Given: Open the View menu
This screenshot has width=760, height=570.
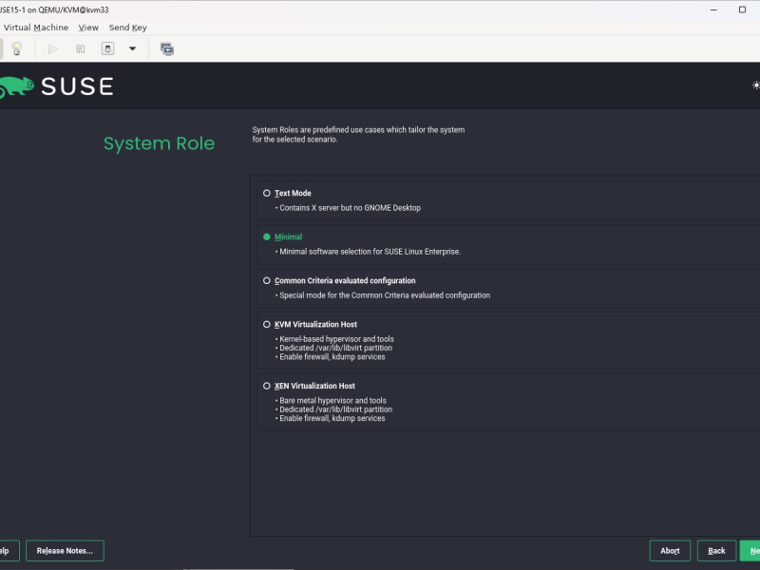Looking at the screenshot, I should (x=88, y=28).
